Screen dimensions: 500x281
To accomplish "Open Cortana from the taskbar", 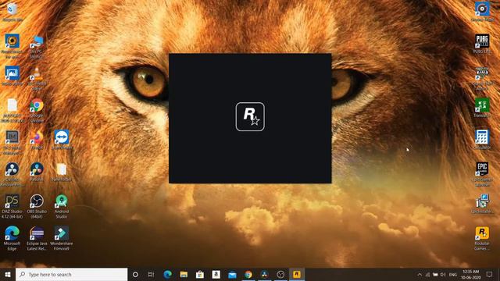I will click(x=135, y=274).
